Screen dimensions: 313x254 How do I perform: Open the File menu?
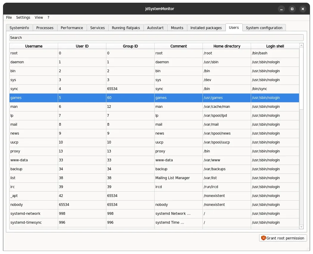point(9,18)
